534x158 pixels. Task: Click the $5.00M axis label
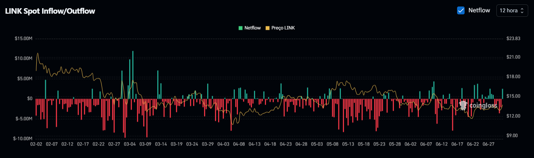[x=25, y=79]
